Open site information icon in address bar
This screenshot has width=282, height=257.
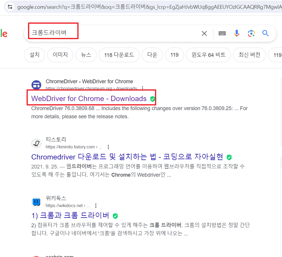[x=10, y=7]
